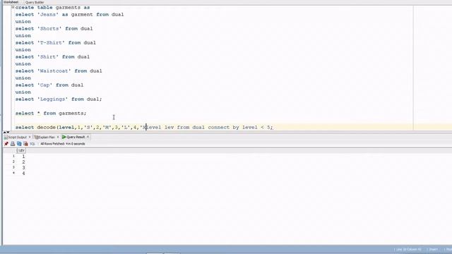Click the line selecting 'T-Shirt' from dual

coord(56,42)
